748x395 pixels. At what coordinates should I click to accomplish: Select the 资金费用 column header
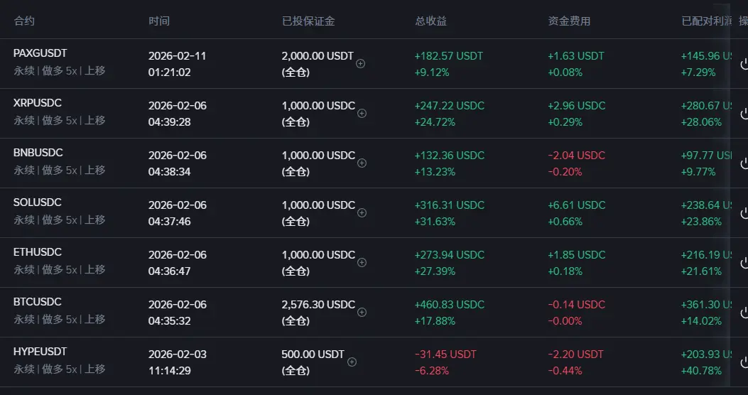click(569, 21)
